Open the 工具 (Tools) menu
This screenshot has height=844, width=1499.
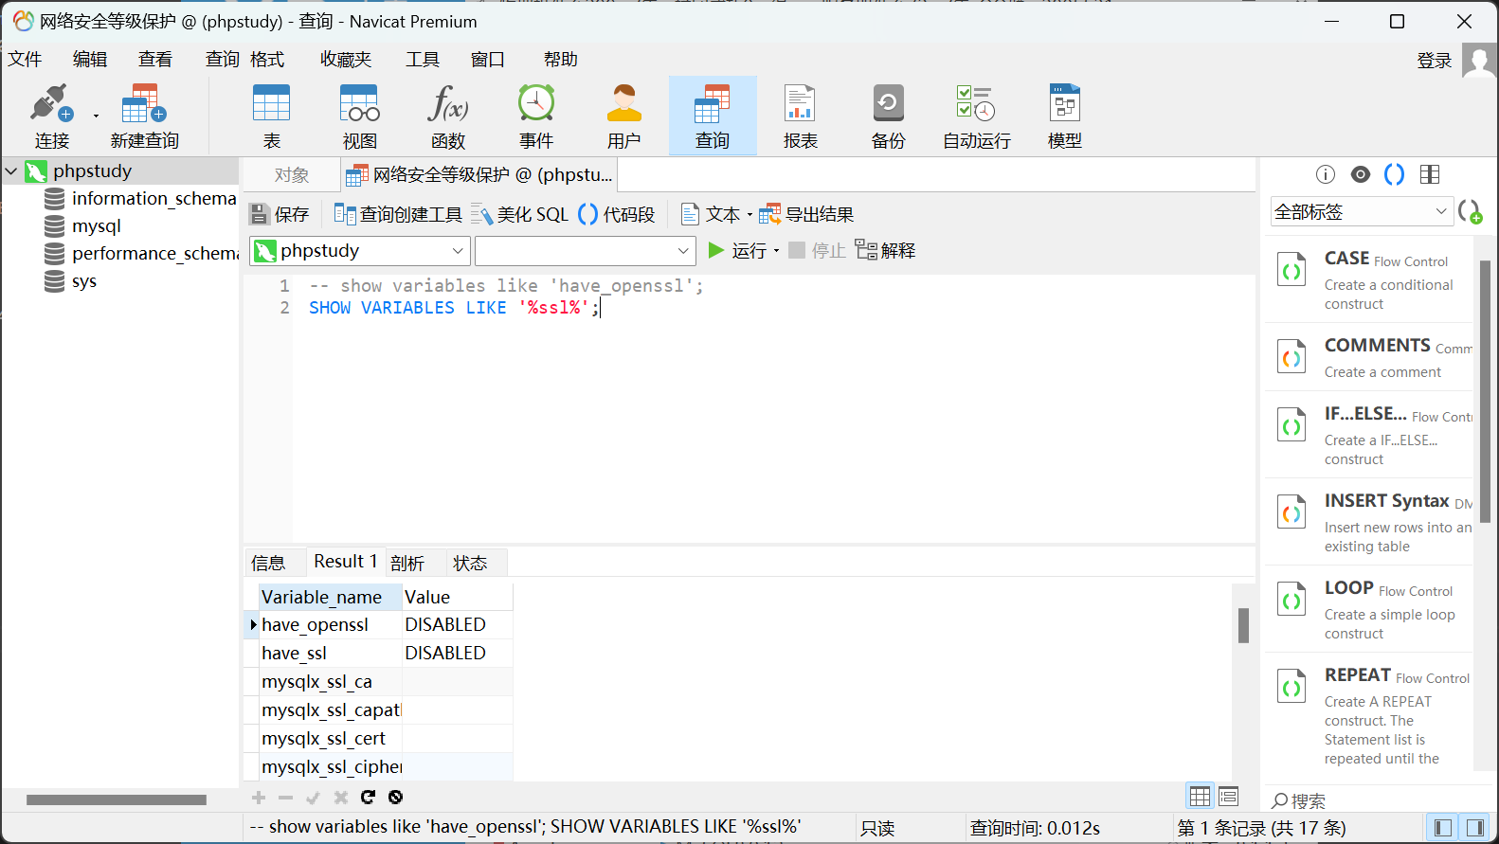click(423, 60)
